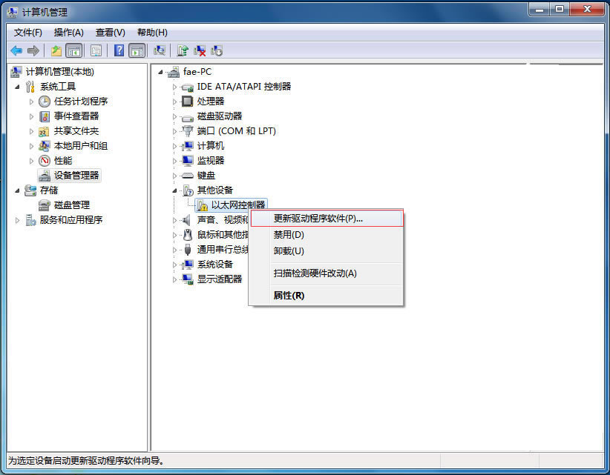Expand the 任务计划程序 tree node
Viewport: 610px width, 475px height.
(31, 102)
